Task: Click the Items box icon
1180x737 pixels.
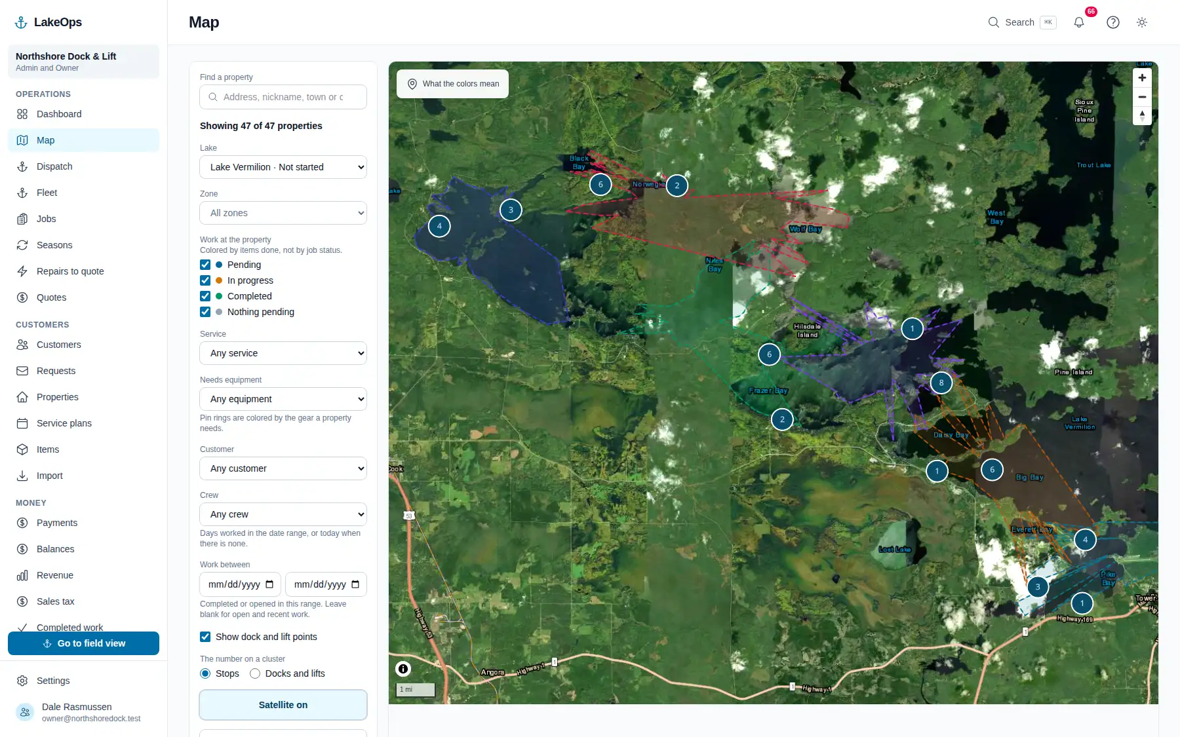Action: coord(22,449)
